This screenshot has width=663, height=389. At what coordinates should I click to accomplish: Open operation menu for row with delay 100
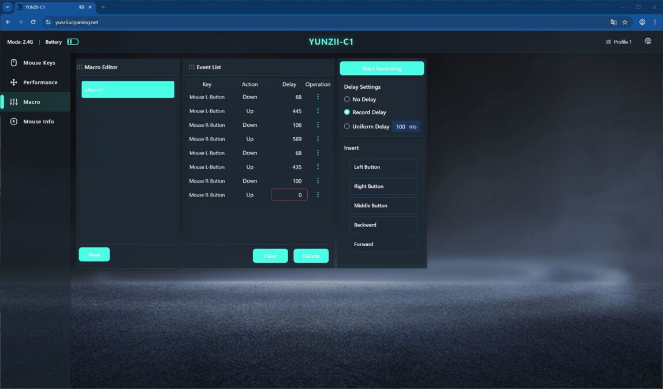(318, 181)
